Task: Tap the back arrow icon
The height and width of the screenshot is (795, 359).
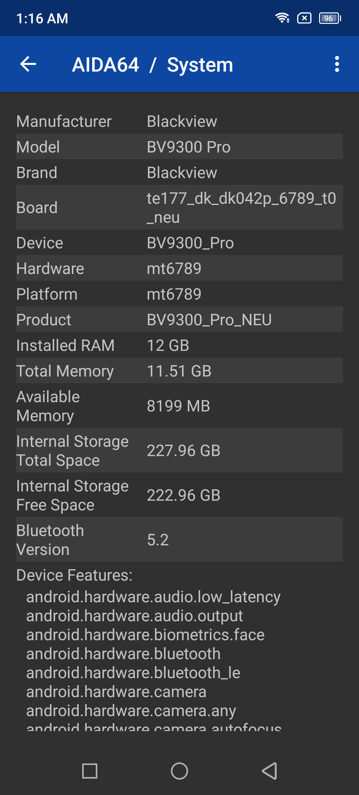Action: [28, 64]
